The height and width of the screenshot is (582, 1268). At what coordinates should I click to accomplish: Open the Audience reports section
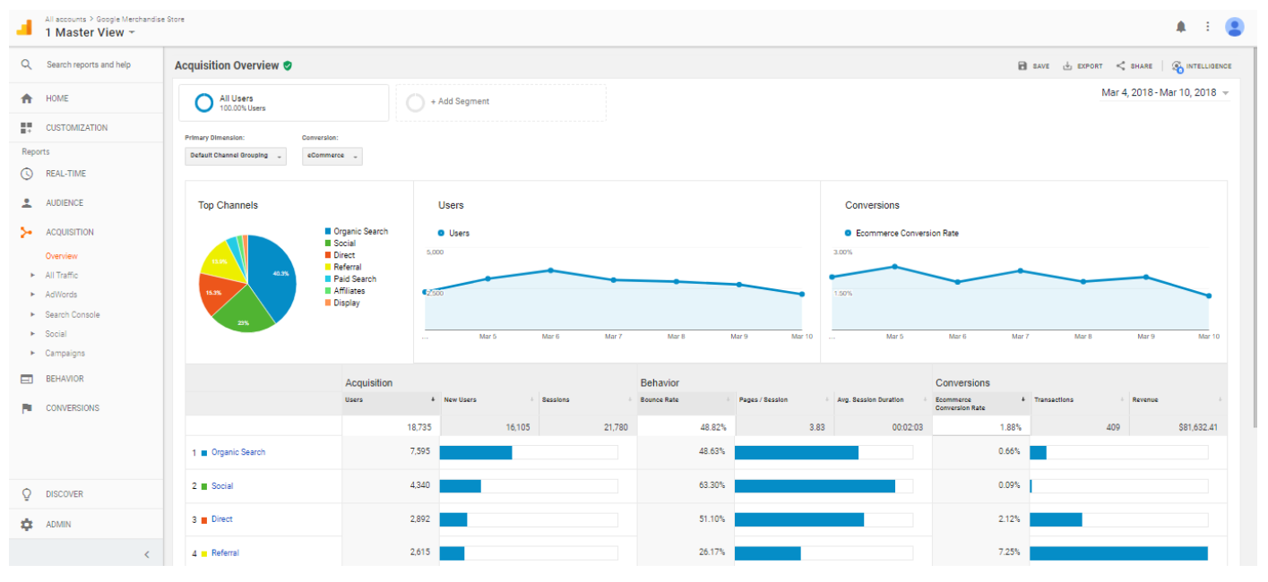65,203
